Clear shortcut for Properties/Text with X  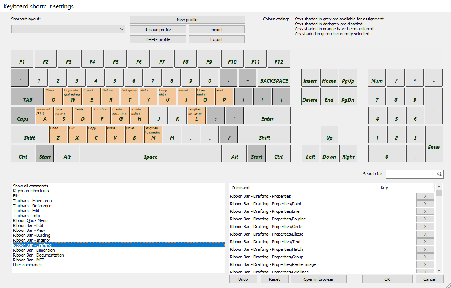tap(425, 242)
